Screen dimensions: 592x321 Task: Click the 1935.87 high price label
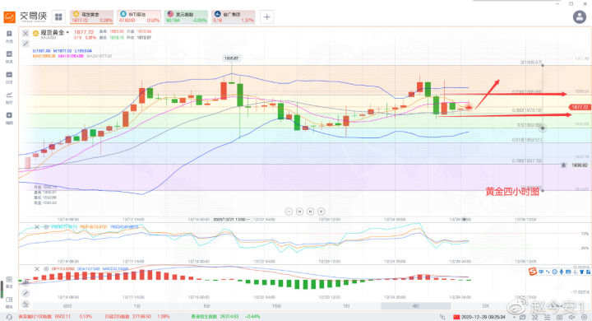pyautogui.click(x=231, y=58)
